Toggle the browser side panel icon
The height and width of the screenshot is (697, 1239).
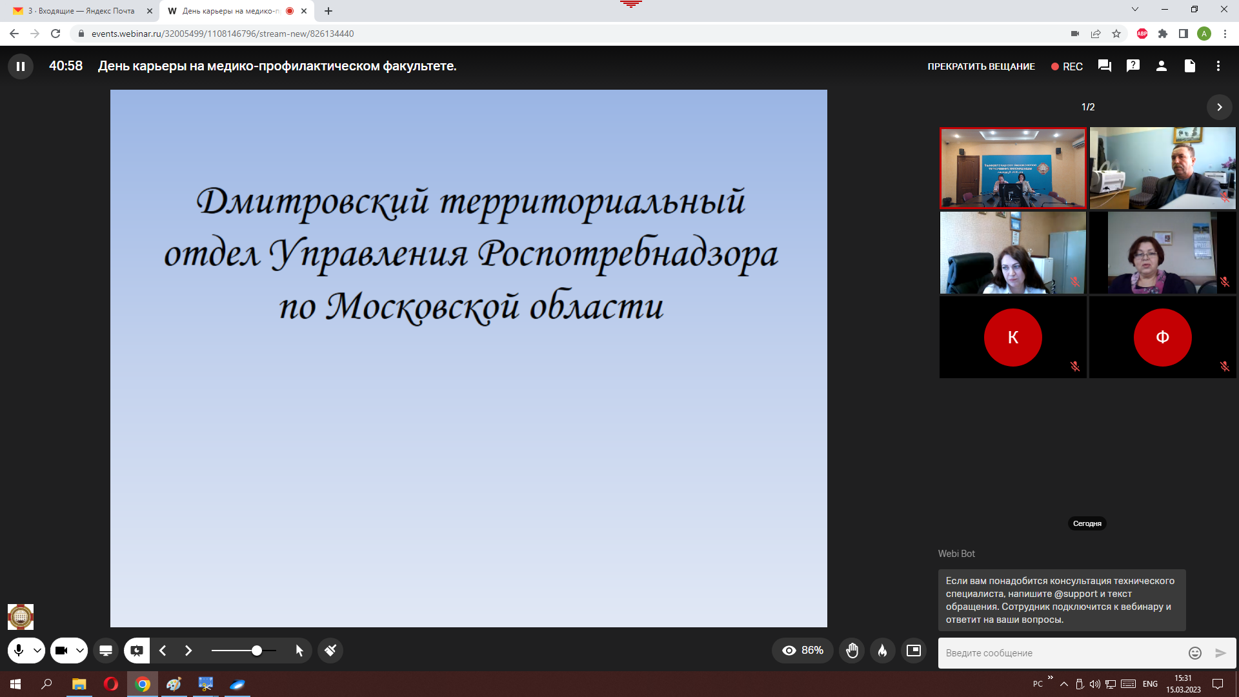click(1184, 34)
